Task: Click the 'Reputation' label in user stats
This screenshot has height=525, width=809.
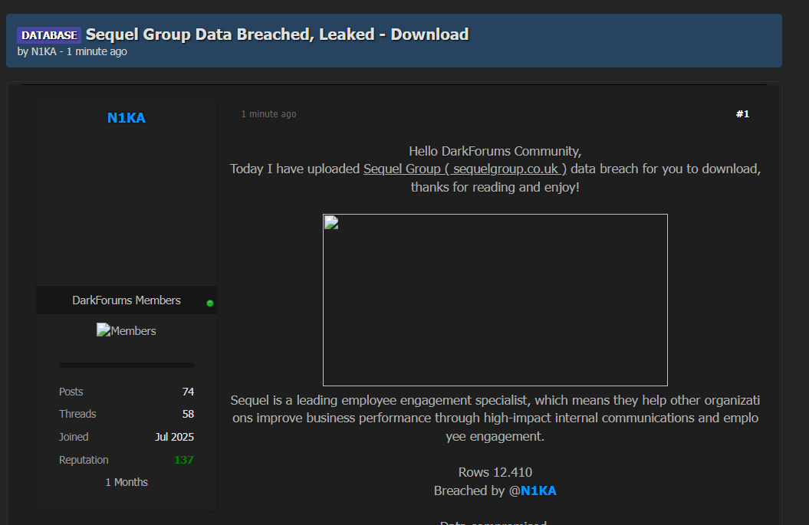Action: 84,460
